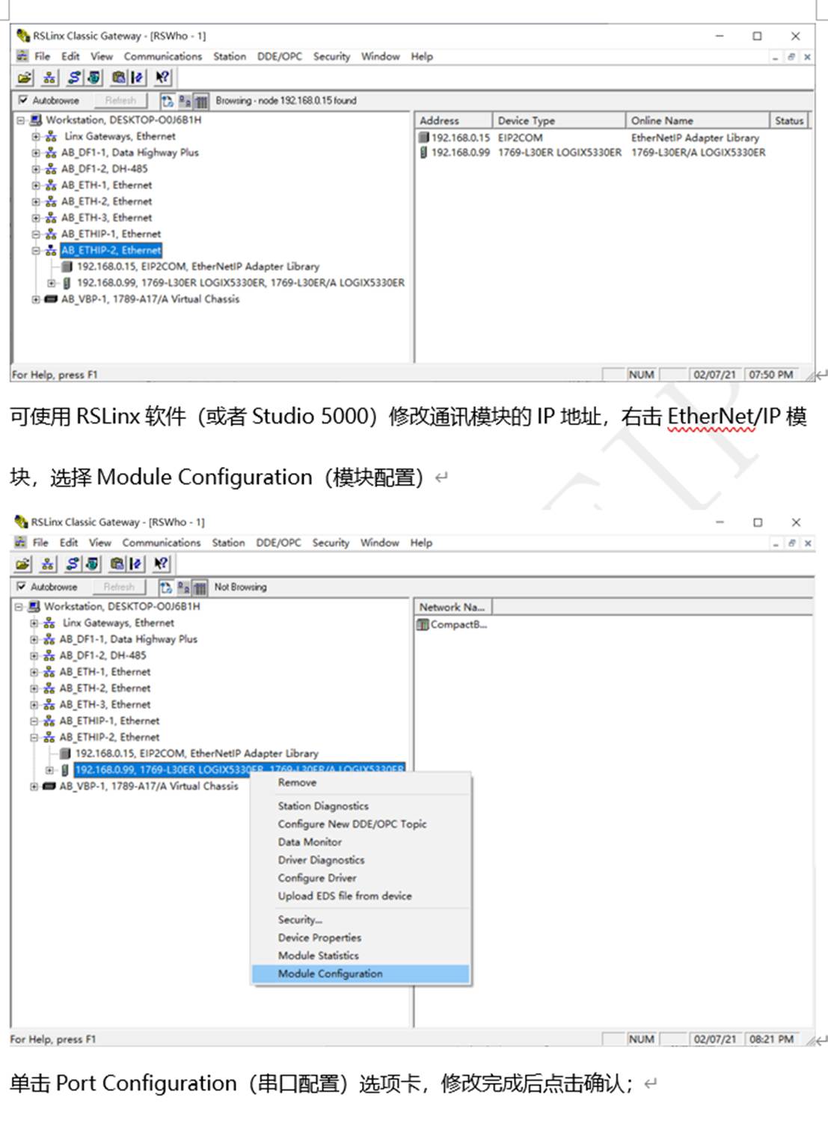Choose Remove from the context menu
The image size is (828, 1121).
click(361, 783)
